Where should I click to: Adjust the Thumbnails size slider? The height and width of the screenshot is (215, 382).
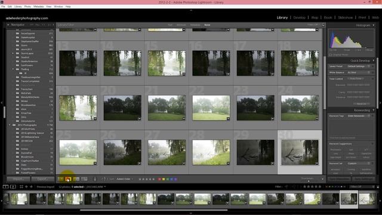(x=309, y=181)
